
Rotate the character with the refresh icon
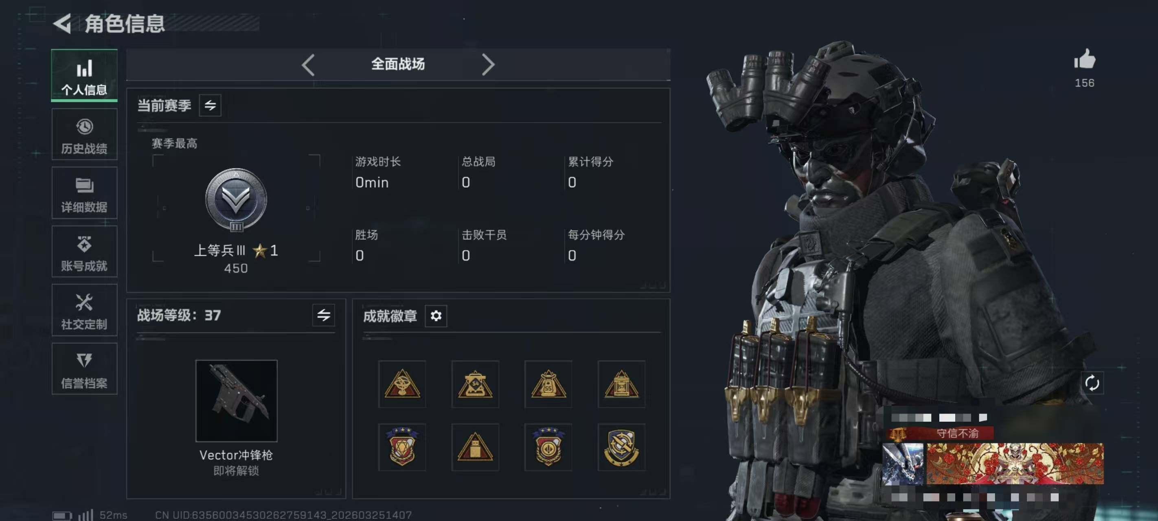(1092, 383)
